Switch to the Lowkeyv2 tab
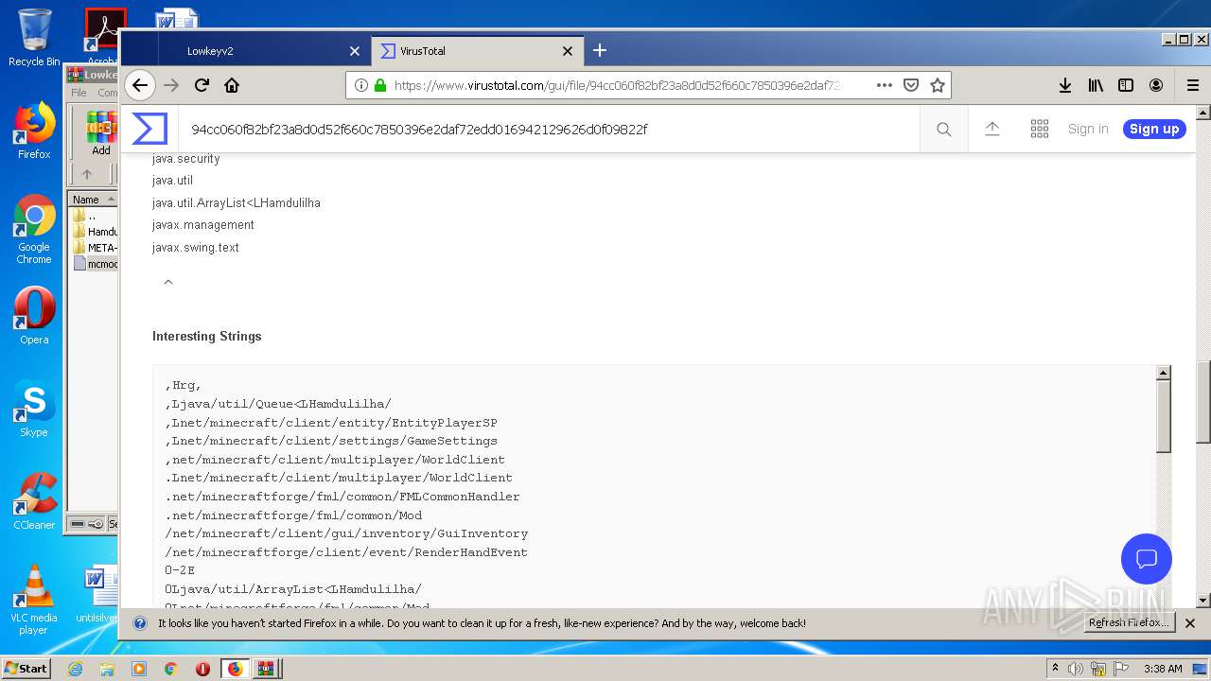This screenshot has height=681, width=1211. coord(263,51)
